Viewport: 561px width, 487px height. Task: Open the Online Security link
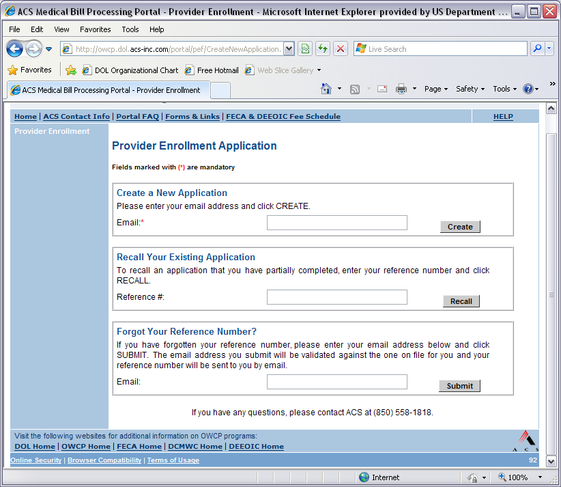(x=35, y=460)
